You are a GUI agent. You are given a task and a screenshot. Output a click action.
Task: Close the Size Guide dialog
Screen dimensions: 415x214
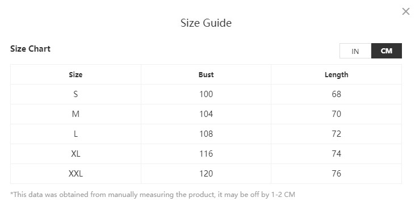tap(405, 11)
